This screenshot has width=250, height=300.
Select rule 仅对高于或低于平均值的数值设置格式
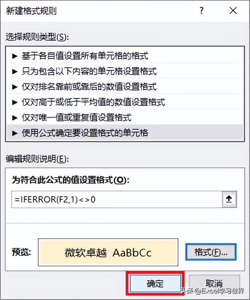(93, 102)
